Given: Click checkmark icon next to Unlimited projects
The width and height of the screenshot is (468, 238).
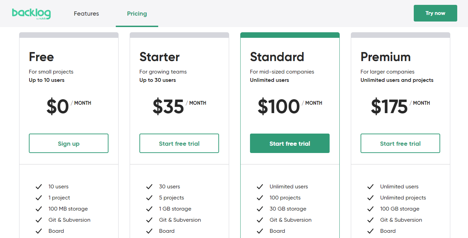Looking at the screenshot, I should (370, 198).
